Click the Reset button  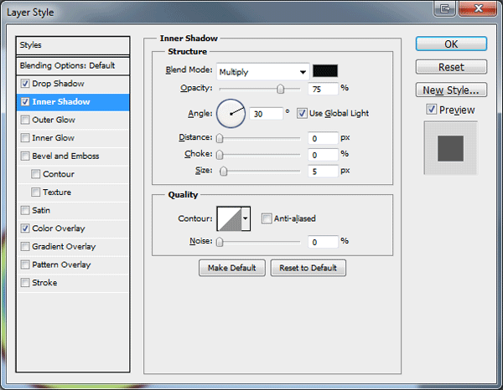point(451,67)
